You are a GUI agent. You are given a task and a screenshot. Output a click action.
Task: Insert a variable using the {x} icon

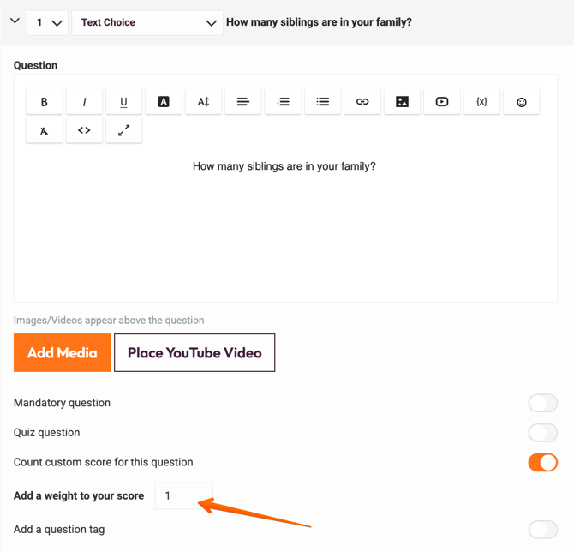(481, 102)
